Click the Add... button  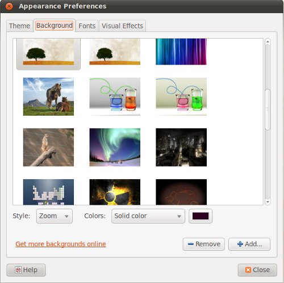coord(249,244)
